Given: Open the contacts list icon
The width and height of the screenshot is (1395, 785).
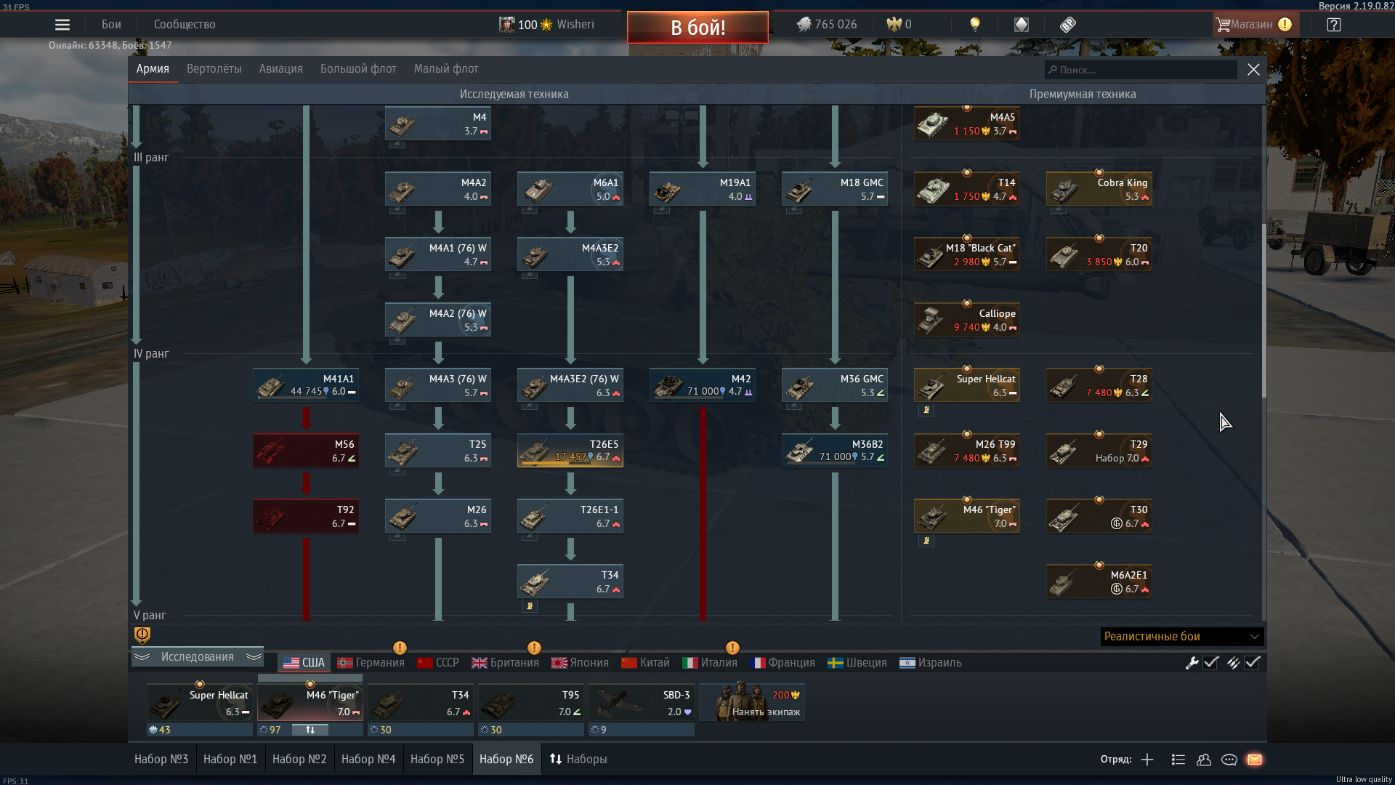Looking at the screenshot, I should (x=1178, y=760).
